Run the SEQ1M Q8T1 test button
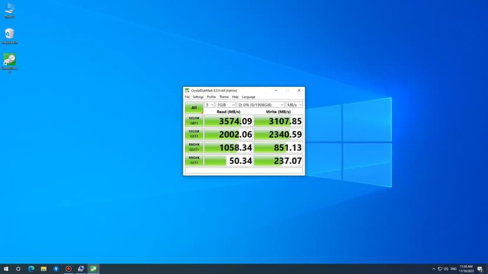Image resolution: width=488 pixels, height=274 pixels. click(x=194, y=121)
